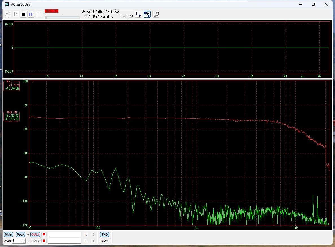This screenshot has height=247, width=335.
Task: Toggle the Peak hold display
Action: 21,235
